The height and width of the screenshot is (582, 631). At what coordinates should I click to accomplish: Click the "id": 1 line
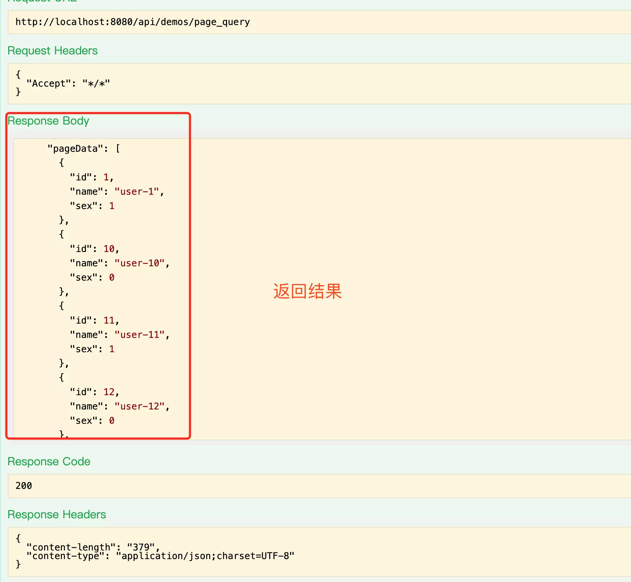(92, 177)
